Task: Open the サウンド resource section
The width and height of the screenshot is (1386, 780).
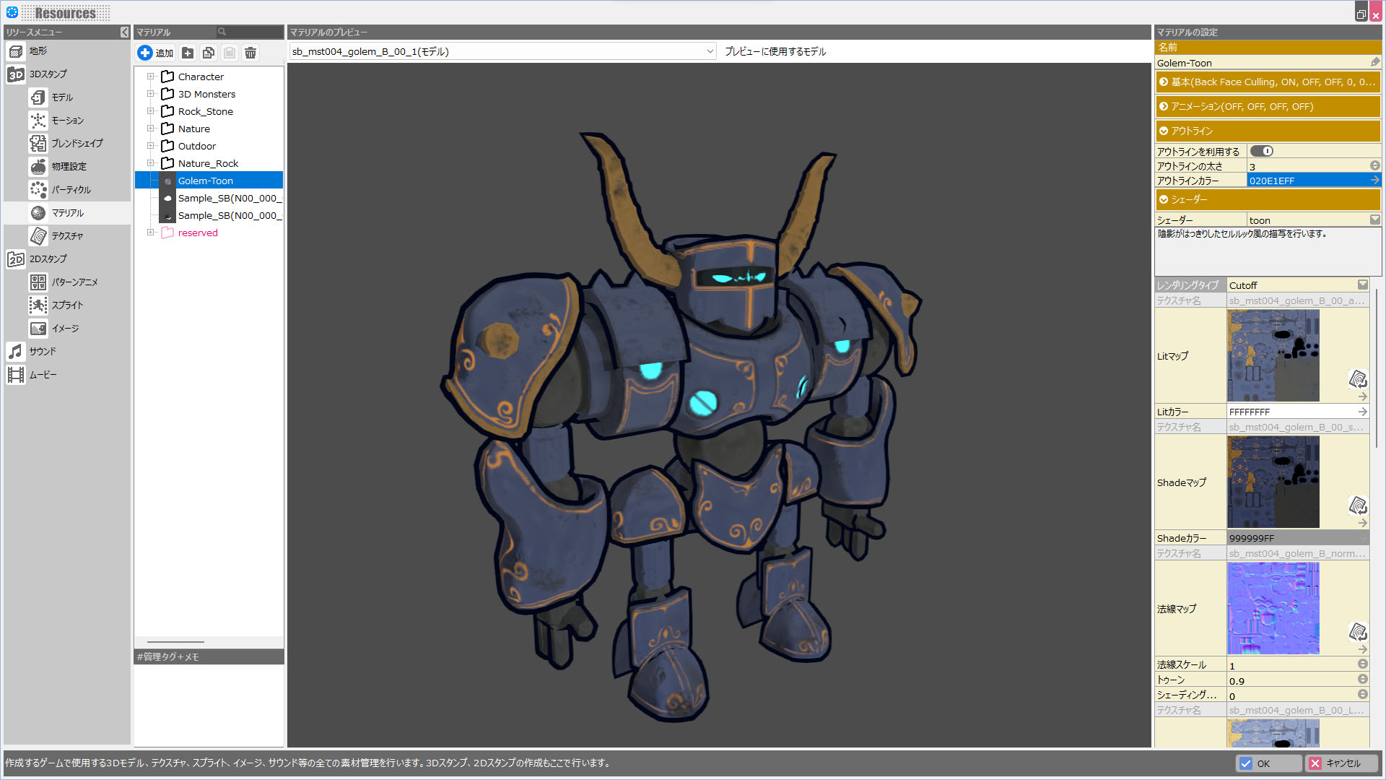Action: 42,352
